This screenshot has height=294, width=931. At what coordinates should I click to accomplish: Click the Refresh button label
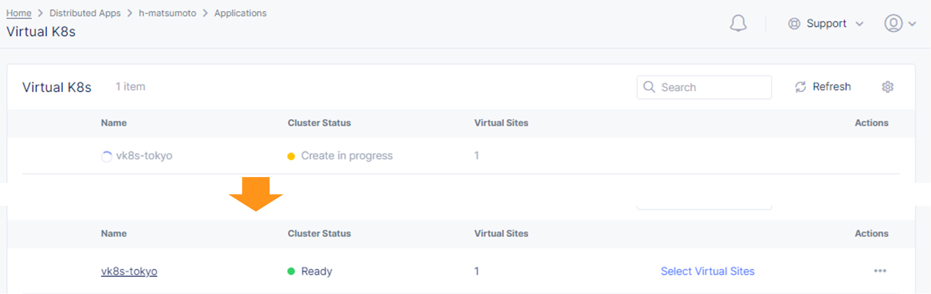point(831,87)
